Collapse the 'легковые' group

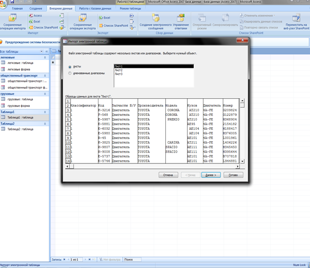(x=45, y=58)
